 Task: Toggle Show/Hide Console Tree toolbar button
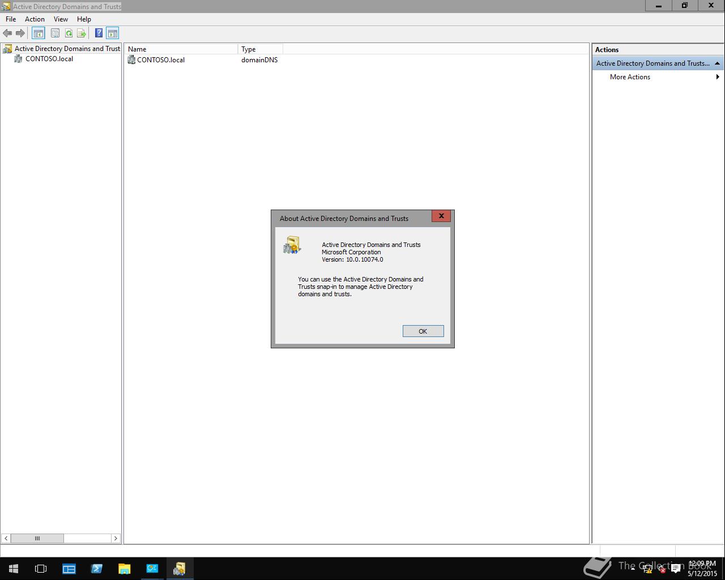pos(39,33)
